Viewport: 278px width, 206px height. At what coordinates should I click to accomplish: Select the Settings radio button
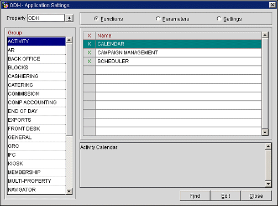[x=219, y=19]
